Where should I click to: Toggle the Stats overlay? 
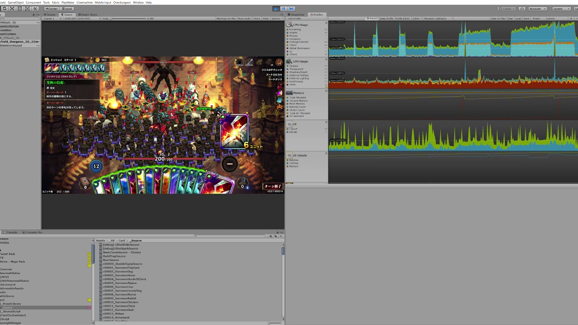(266, 19)
